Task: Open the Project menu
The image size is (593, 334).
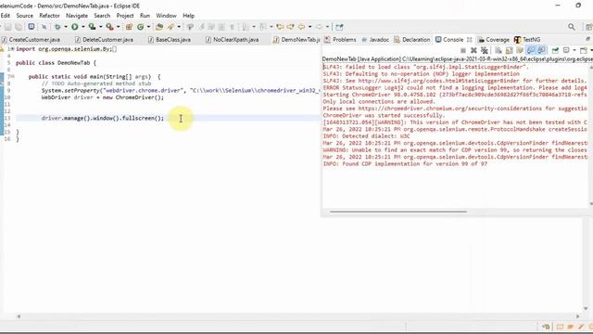Action: coord(125,16)
